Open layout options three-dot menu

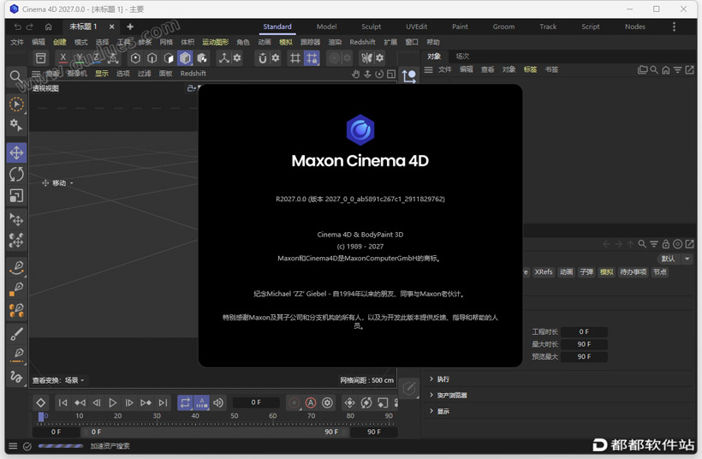coord(674,27)
